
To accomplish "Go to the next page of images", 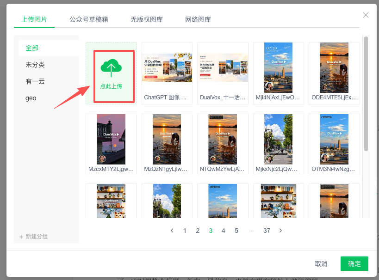I will 280,231.
